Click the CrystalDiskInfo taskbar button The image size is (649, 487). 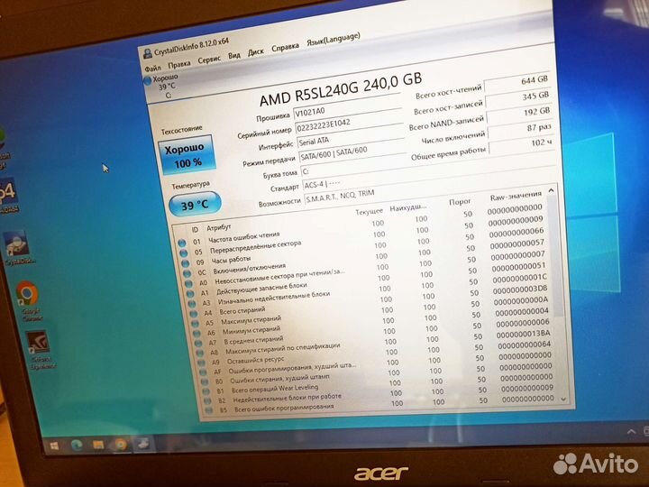[x=143, y=444]
